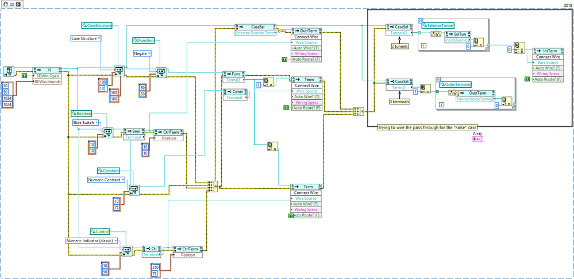Open the Case Structure ring dropdown
The width and height of the screenshot is (574, 279).
tap(99, 38)
